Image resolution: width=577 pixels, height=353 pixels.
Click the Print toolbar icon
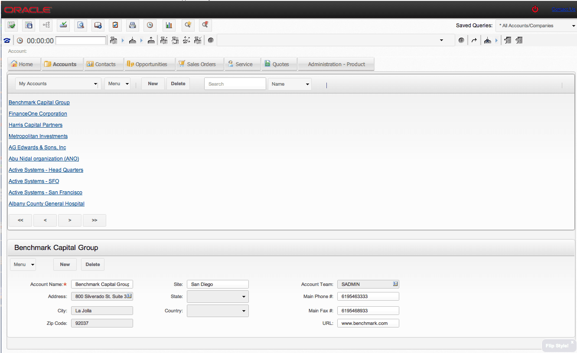pos(133,25)
